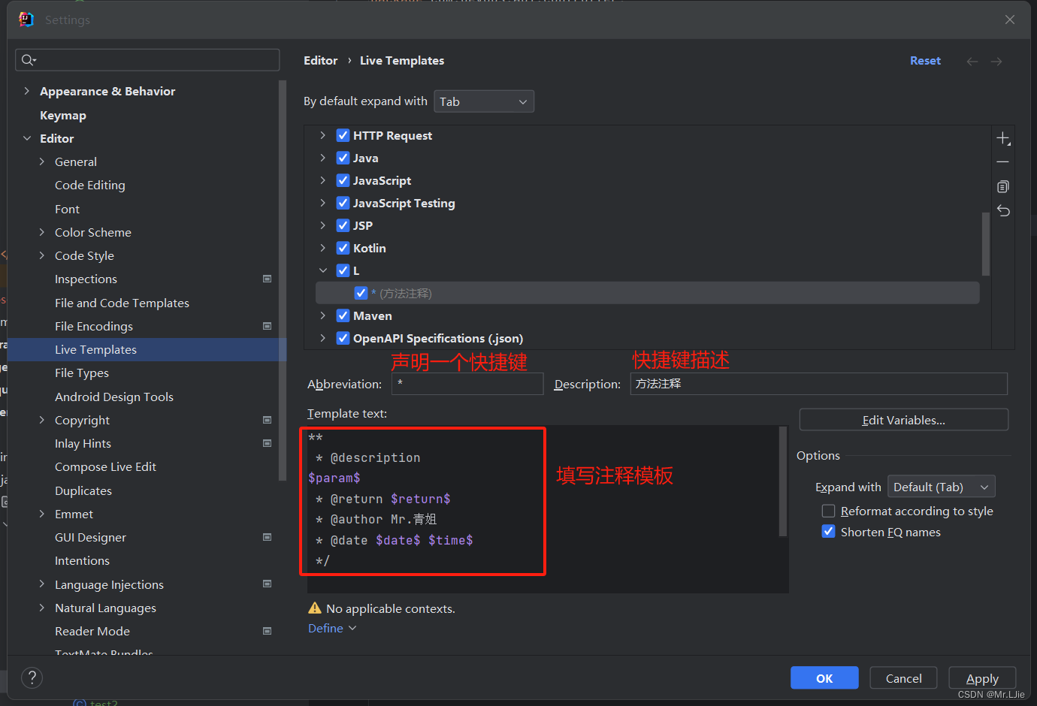The height and width of the screenshot is (706, 1037).
Task: Click the settings sidebar scrollbar
Action: pos(283,279)
